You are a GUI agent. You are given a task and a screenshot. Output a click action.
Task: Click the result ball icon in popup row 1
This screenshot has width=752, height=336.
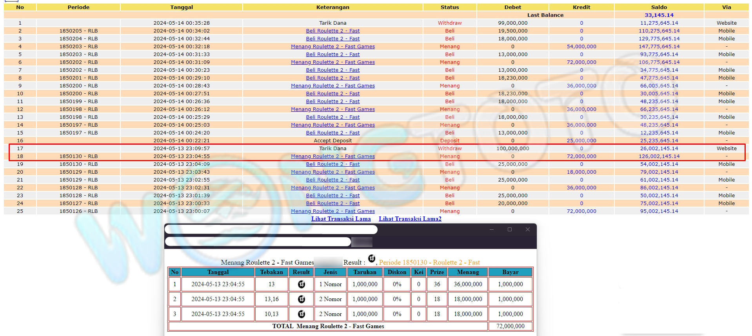coord(301,284)
